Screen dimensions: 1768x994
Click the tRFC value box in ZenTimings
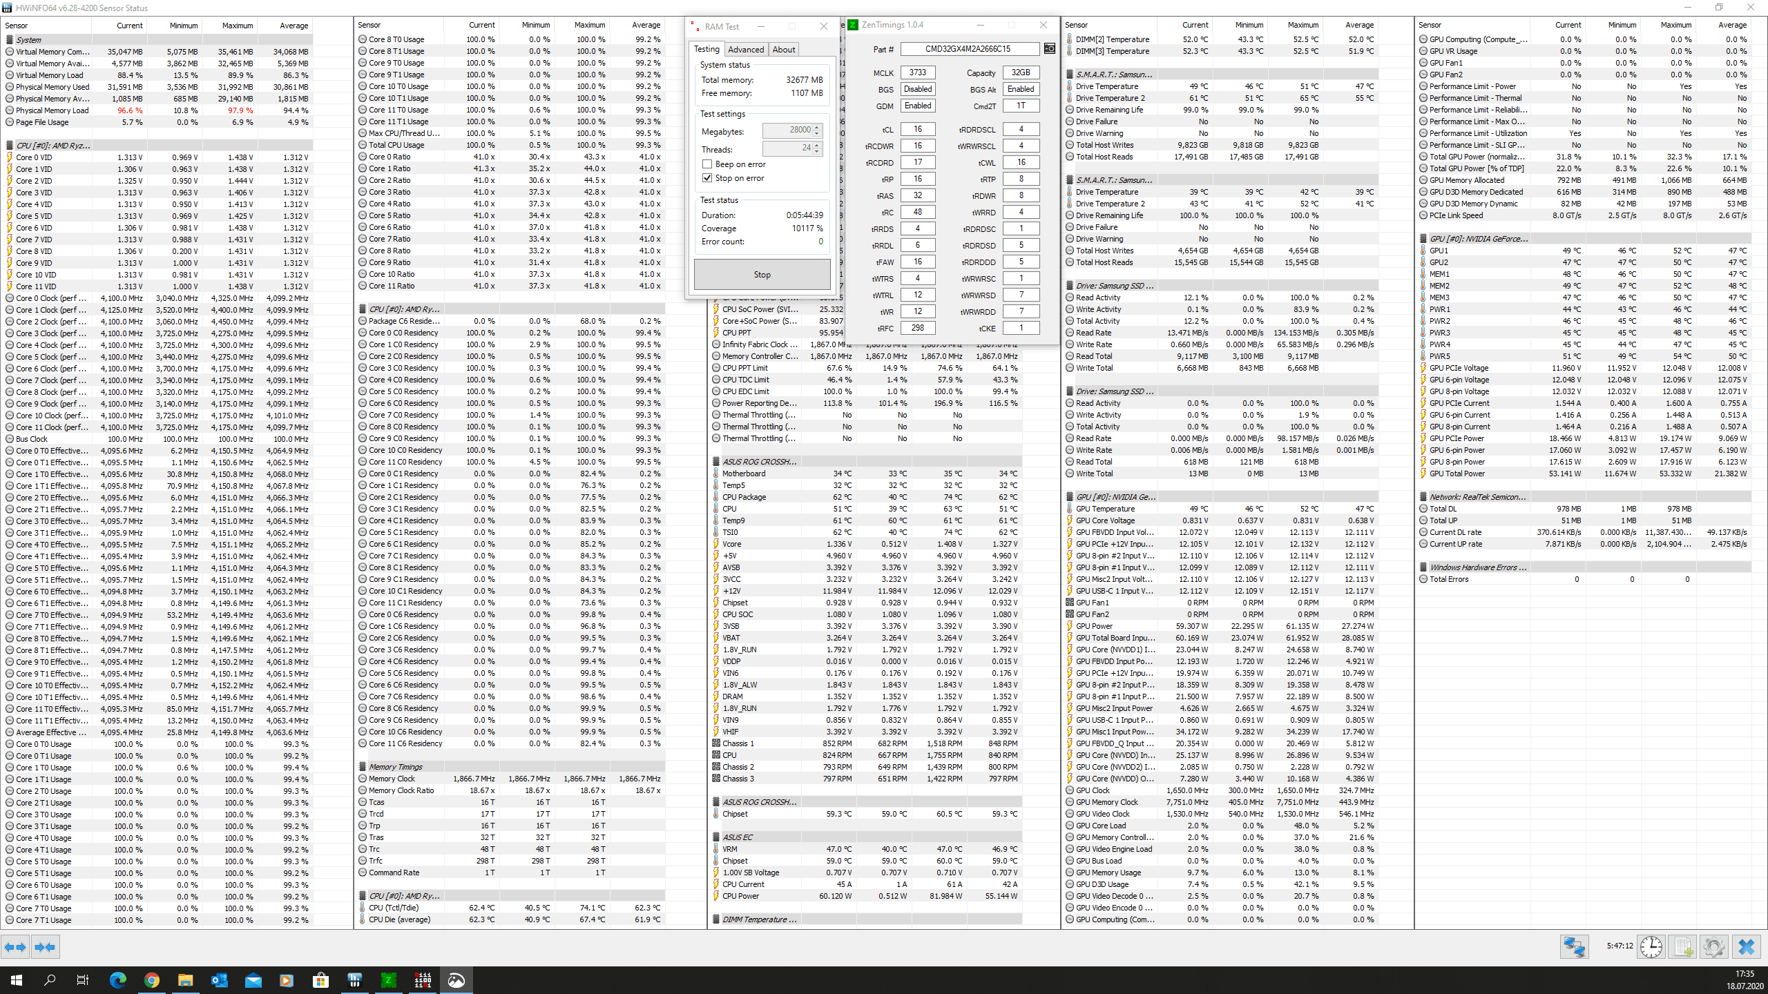pos(918,328)
